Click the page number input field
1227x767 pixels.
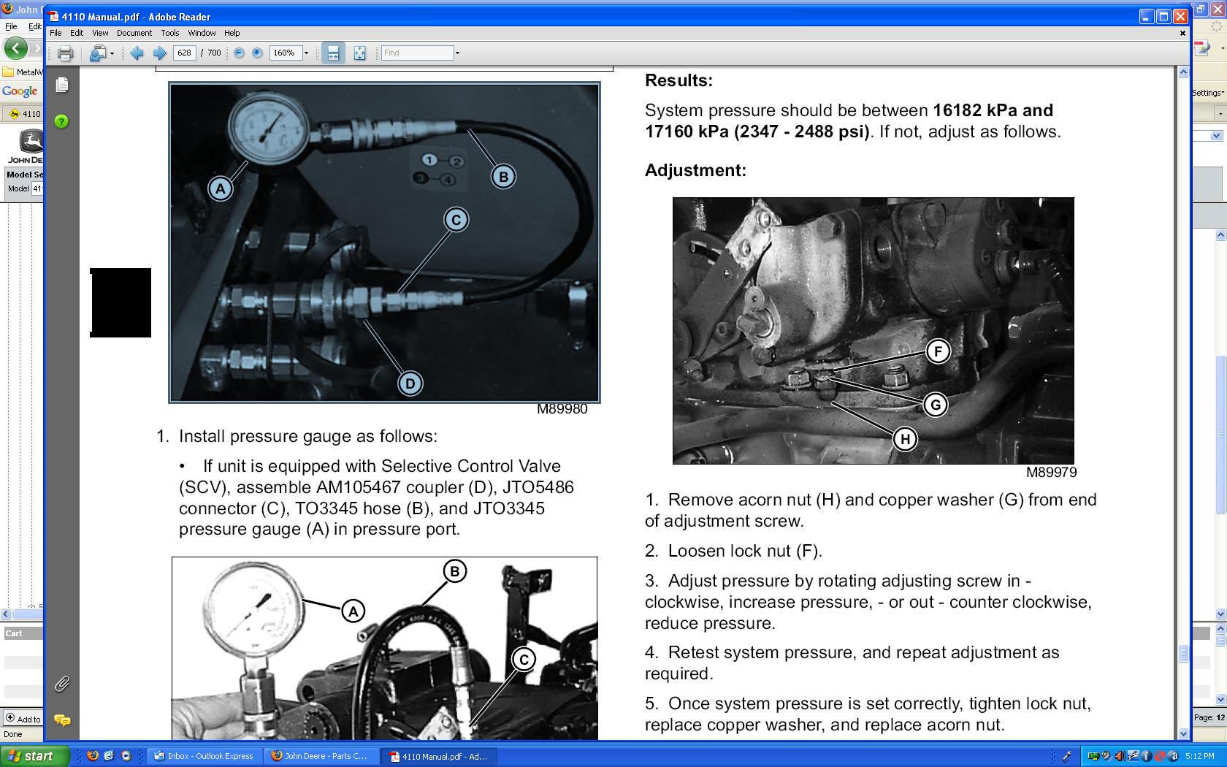point(184,53)
